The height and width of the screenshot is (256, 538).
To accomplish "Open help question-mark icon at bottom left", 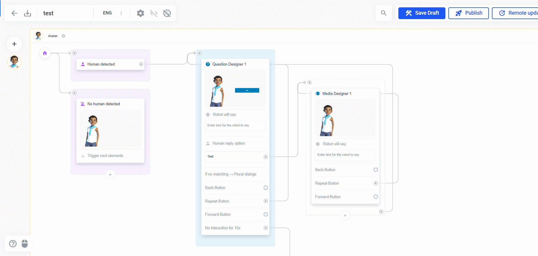I will (13, 244).
